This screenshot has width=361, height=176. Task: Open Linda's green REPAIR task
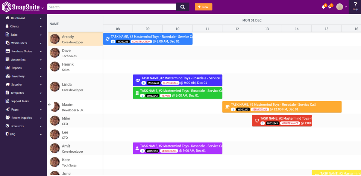(x=177, y=93)
